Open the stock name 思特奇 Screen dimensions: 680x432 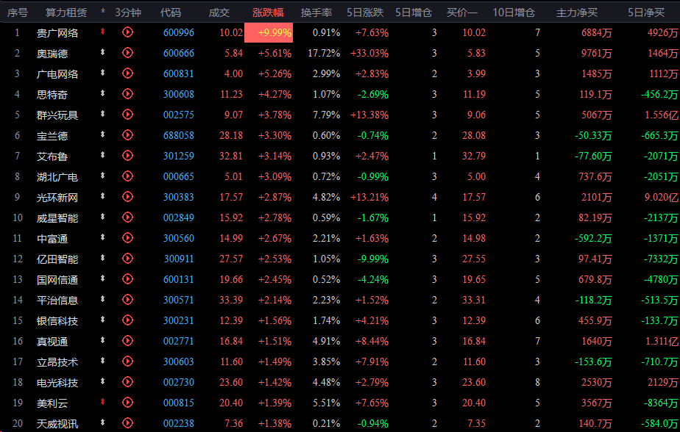[57, 94]
